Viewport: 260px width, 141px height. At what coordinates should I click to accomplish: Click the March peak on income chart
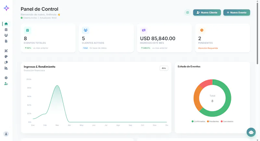[57, 85]
